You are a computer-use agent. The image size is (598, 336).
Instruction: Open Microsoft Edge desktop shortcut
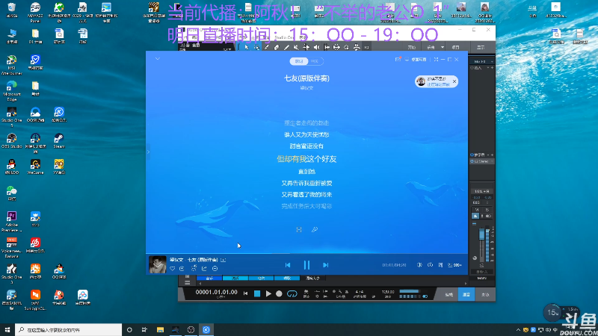[x=12, y=91]
